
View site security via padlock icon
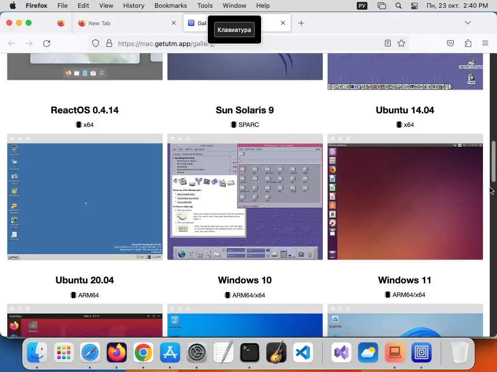tap(109, 43)
